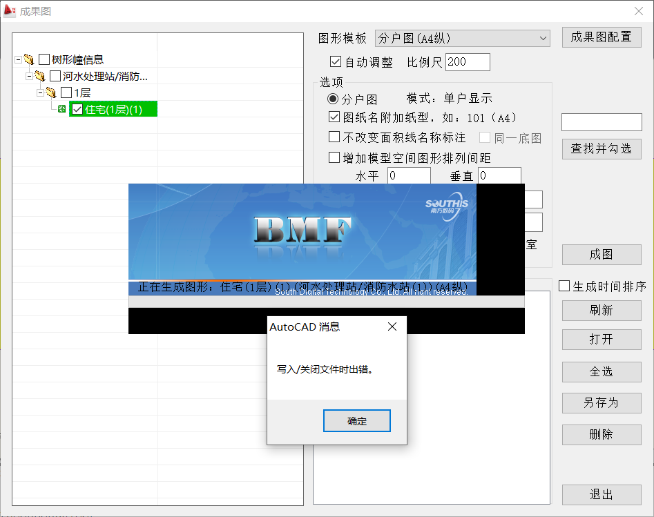This screenshot has height=517, width=654.
Task: Collapse the 树形幢信息 tree node
Action: [18, 59]
